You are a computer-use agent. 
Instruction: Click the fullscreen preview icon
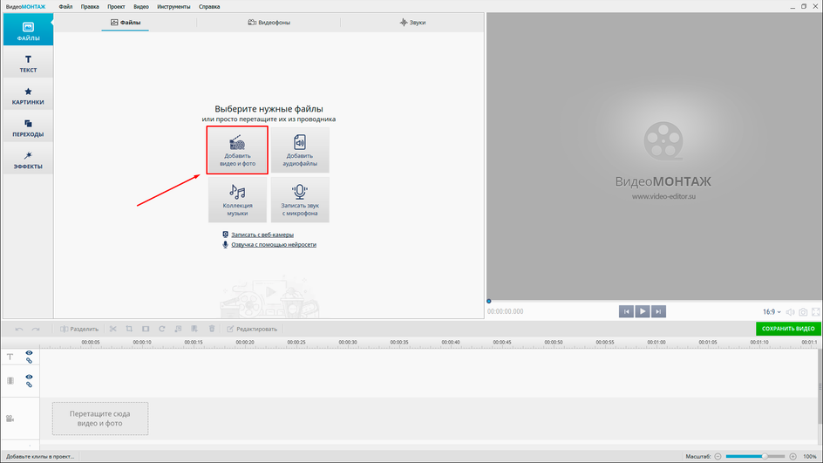pyautogui.click(x=816, y=312)
